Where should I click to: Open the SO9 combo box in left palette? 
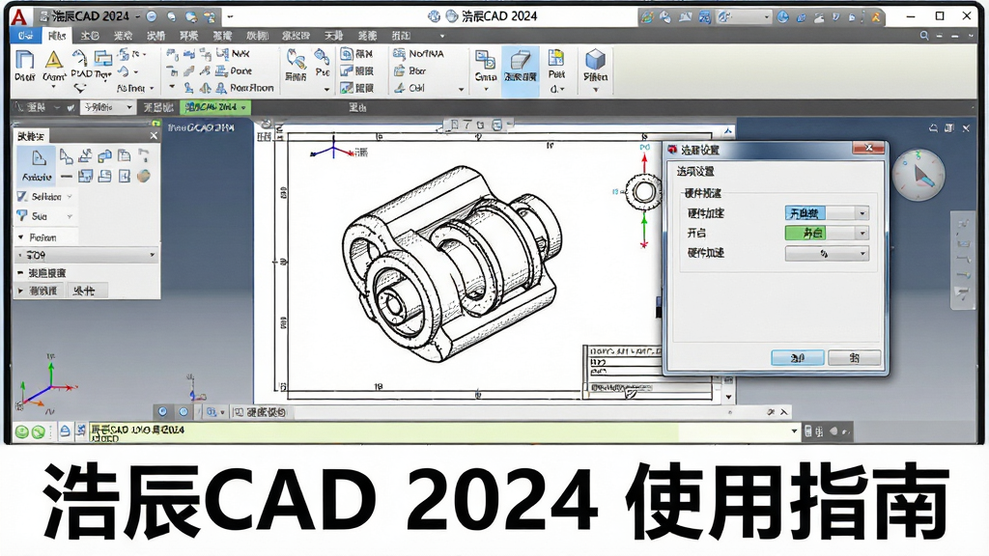86,255
